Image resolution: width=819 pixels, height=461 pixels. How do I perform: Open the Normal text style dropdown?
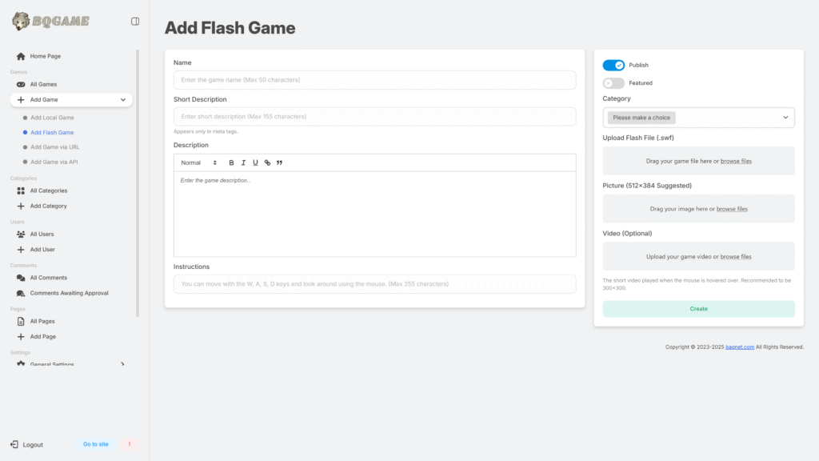tap(198, 162)
